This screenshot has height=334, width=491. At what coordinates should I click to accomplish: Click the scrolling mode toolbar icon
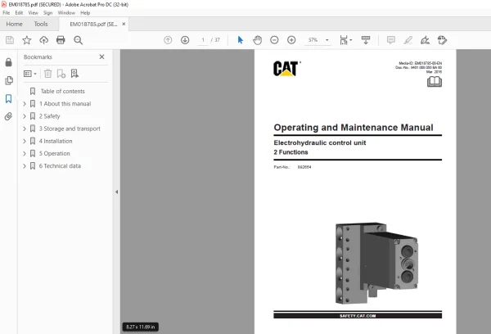(x=366, y=40)
